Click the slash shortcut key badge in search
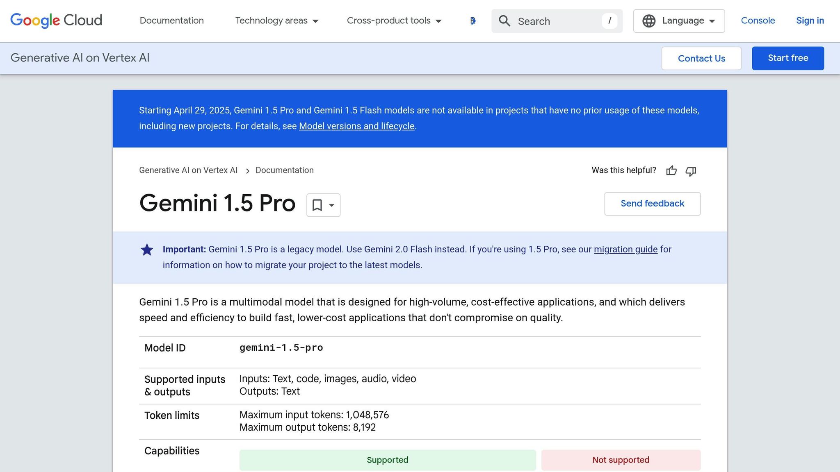Screen dimensions: 840x472 [609, 21]
